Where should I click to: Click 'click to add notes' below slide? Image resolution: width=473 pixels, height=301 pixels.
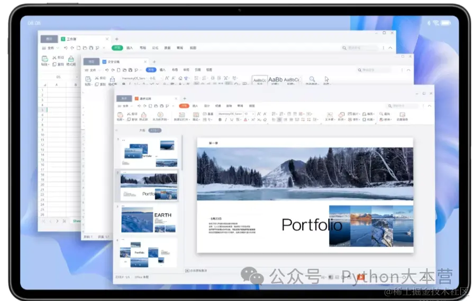pos(196,270)
